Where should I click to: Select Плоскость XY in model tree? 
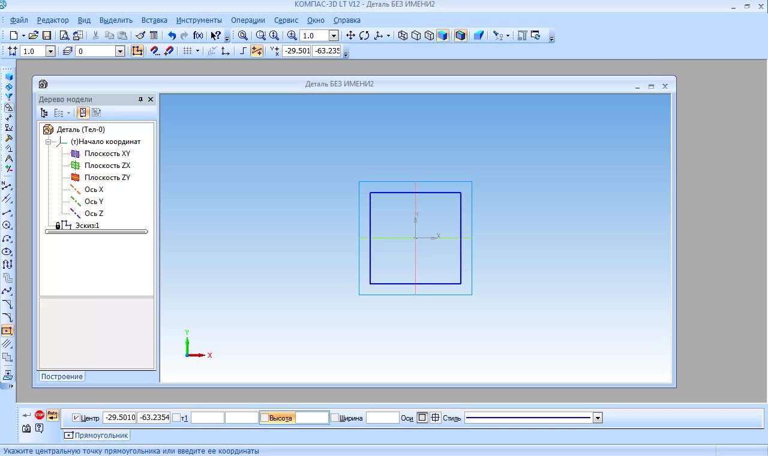click(x=107, y=154)
